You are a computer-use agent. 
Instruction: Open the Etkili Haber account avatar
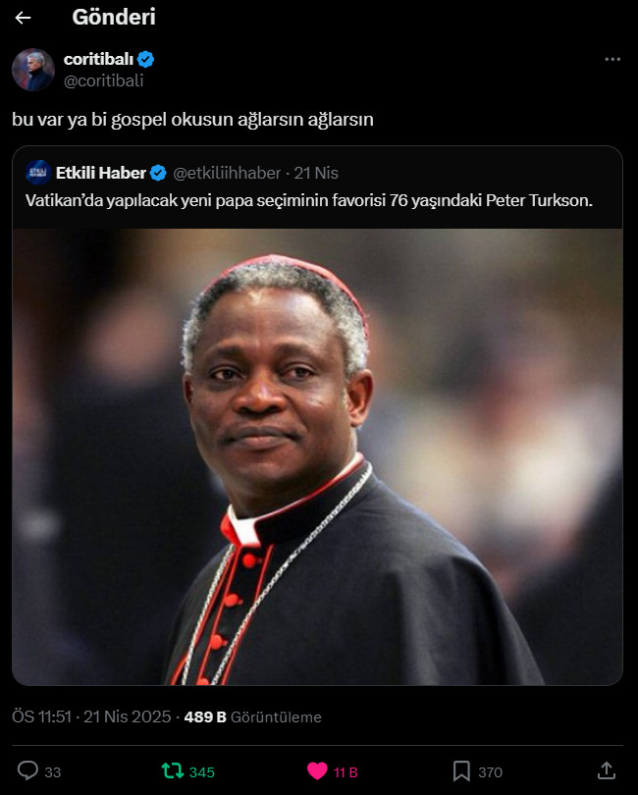(x=38, y=173)
